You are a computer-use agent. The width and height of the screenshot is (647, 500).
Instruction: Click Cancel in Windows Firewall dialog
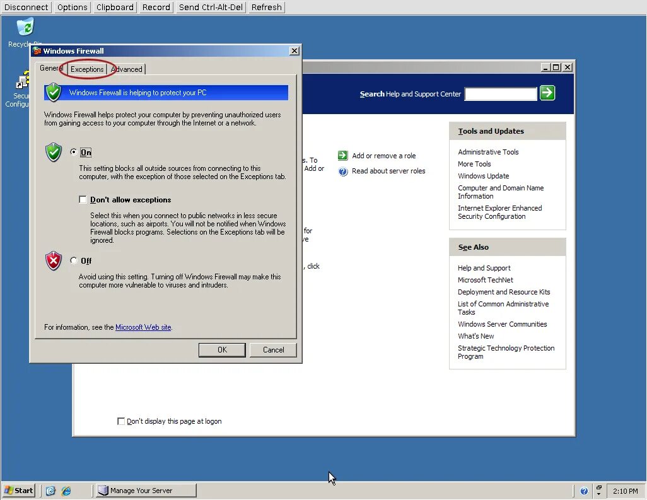tap(273, 350)
